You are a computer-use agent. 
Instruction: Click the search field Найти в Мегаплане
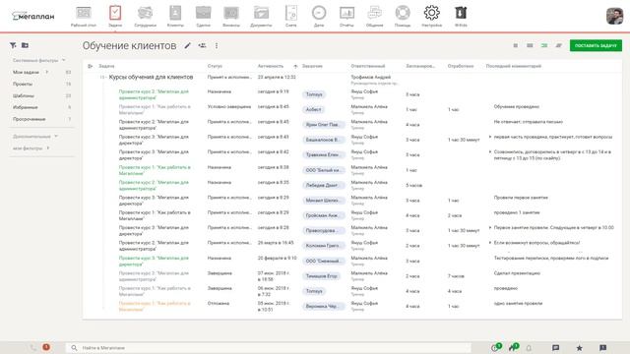point(268,348)
